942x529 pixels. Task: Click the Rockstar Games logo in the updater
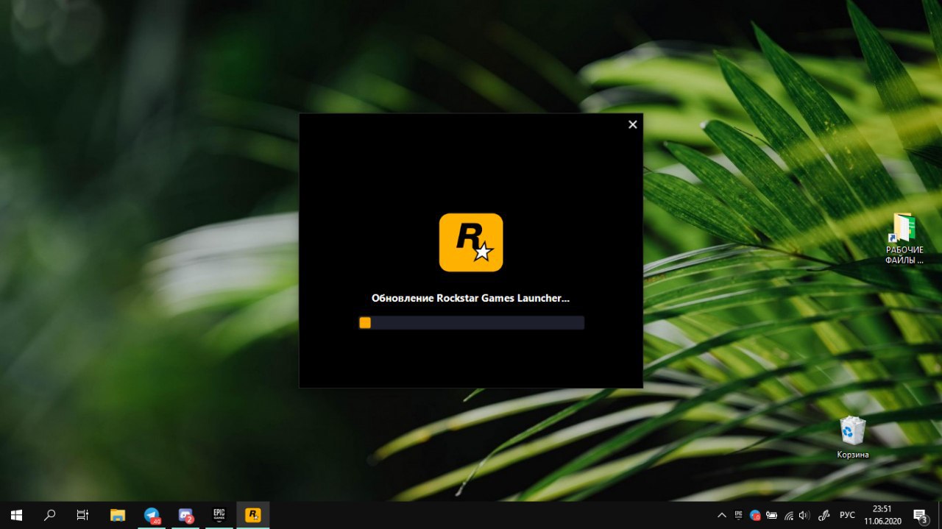coord(471,243)
